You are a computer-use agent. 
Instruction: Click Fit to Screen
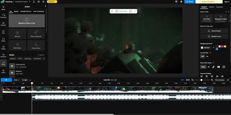pyautogui.click(x=220, y=80)
